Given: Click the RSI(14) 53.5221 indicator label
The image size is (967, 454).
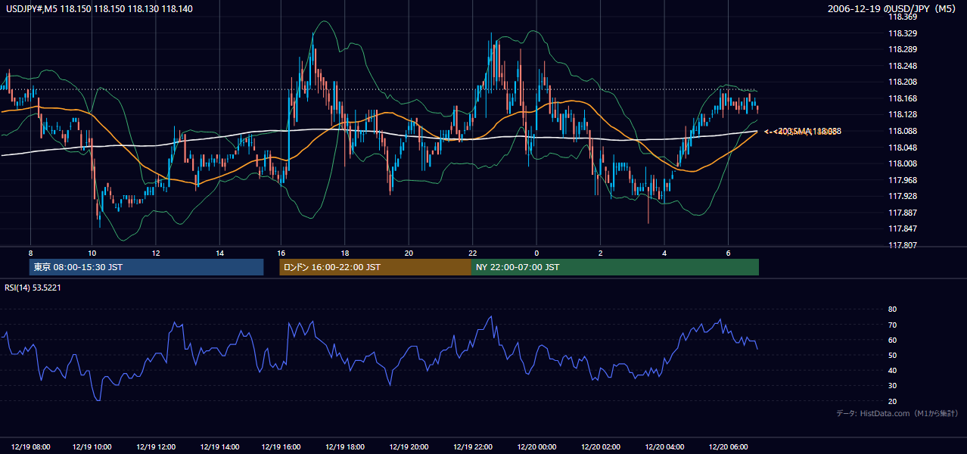Looking at the screenshot, I should pyautogui.click(x=33, y=288).
